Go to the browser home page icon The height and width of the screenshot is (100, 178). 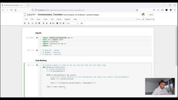[16, 10]
